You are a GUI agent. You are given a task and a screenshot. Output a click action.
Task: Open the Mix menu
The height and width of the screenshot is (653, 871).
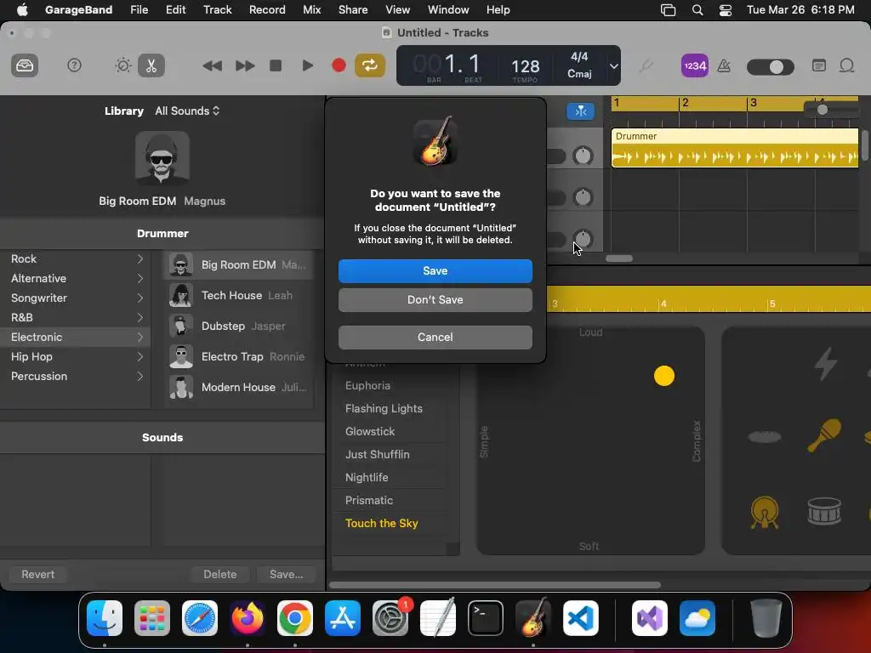(311, 10)
